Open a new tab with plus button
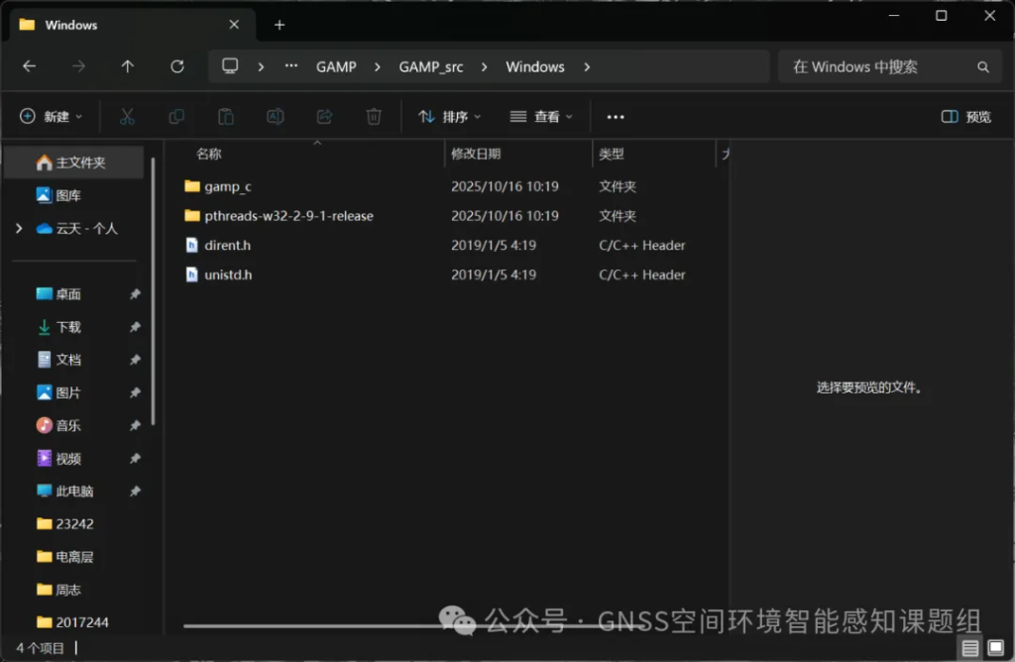Screen dimensions: 1015x662 [x=280, y=25]
